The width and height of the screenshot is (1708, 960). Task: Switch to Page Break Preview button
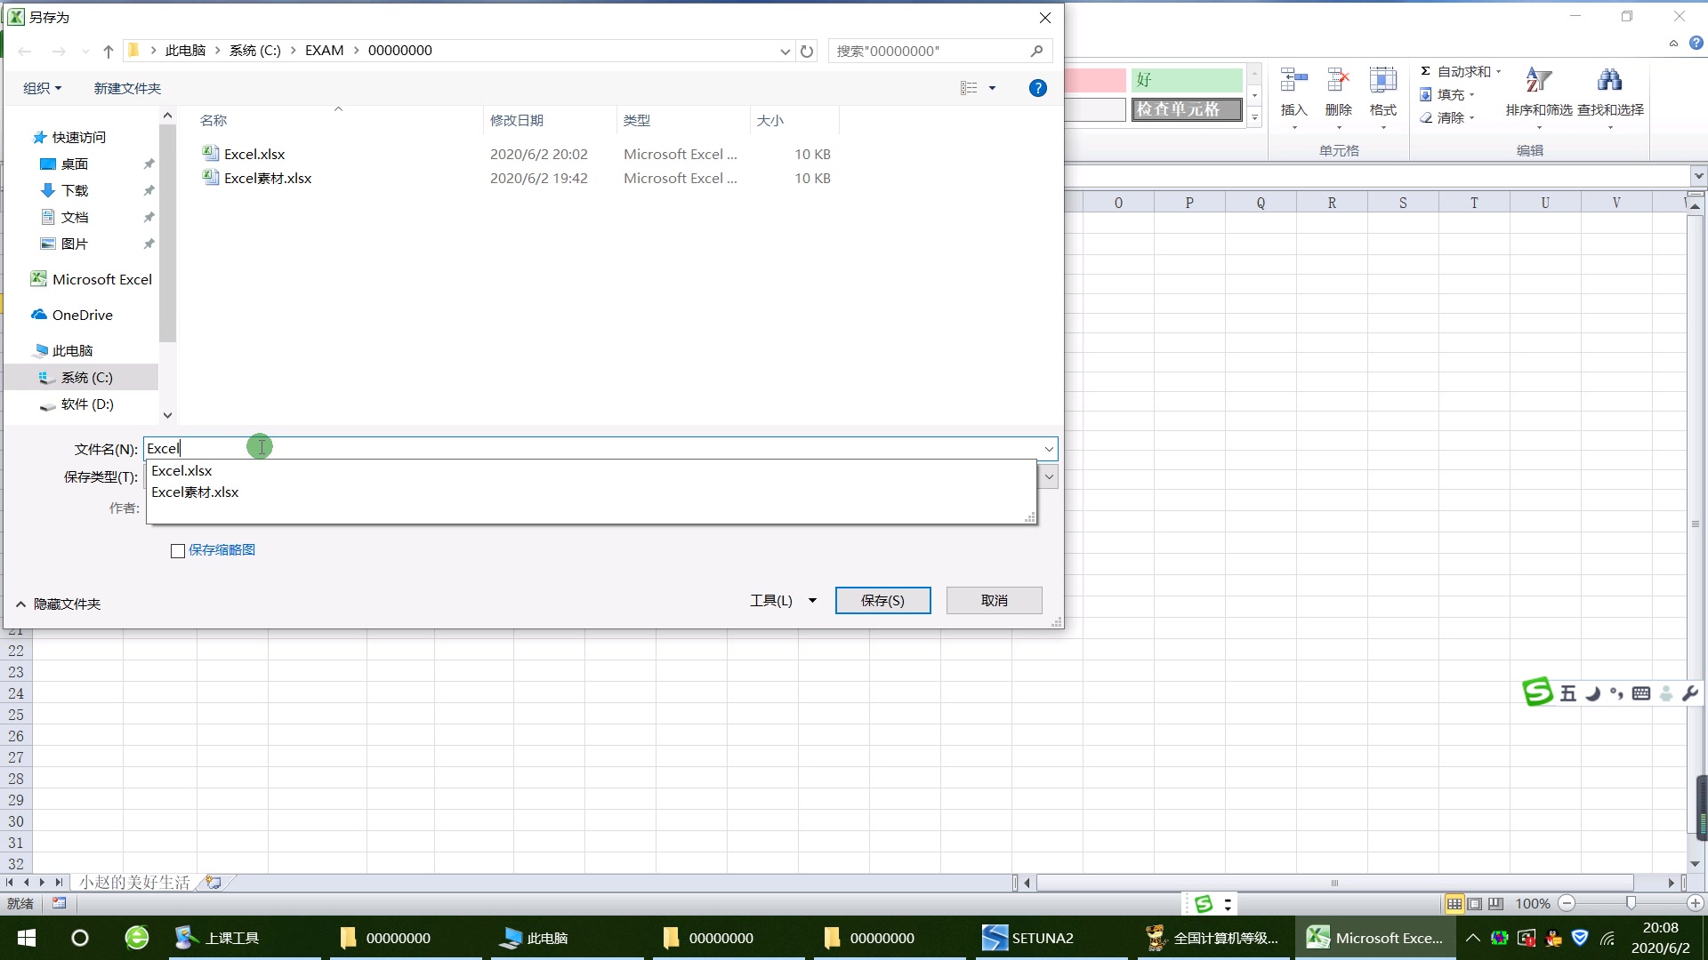tap(1496, 903)
